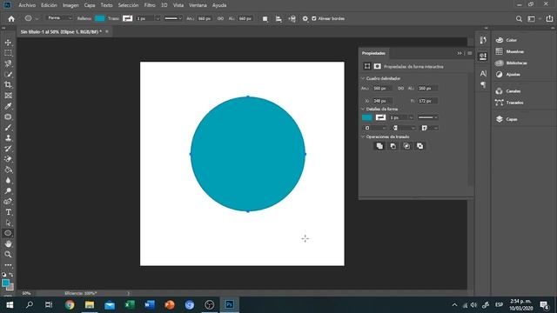
Task: Choose Intersect Shape Areas path operation
Action: 406,146
